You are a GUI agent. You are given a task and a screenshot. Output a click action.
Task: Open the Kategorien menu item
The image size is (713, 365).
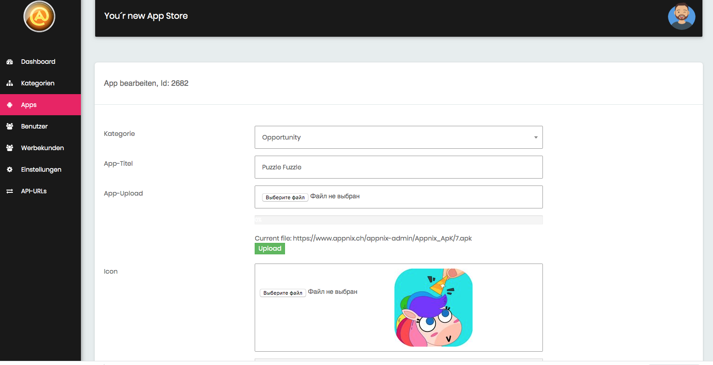pyautogui.click(x=38, y=84)
